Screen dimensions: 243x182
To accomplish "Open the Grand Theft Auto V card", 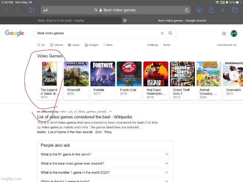I will (182, 81).
